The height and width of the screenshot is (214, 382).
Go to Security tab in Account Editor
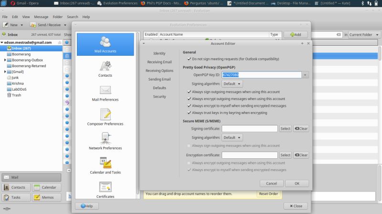159,97
